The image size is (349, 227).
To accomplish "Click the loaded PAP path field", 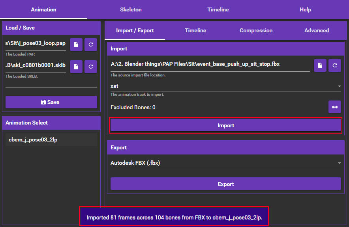I will click(x=36, y=44).
